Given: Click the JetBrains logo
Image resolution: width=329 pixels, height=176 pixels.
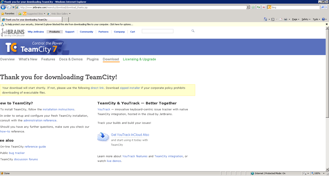Looking at the screenshot, I should tap(13, 32).
